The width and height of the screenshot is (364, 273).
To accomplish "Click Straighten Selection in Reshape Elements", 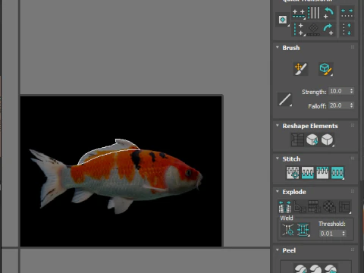I will tap(297, 140).
